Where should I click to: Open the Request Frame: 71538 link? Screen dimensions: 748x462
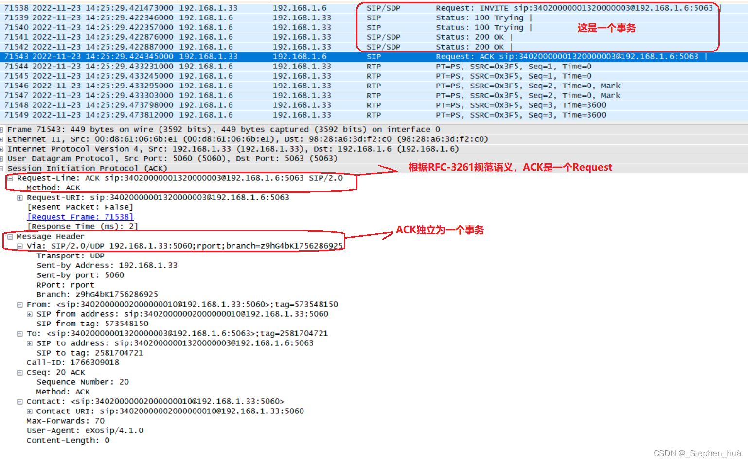click(x=80, y=217)
